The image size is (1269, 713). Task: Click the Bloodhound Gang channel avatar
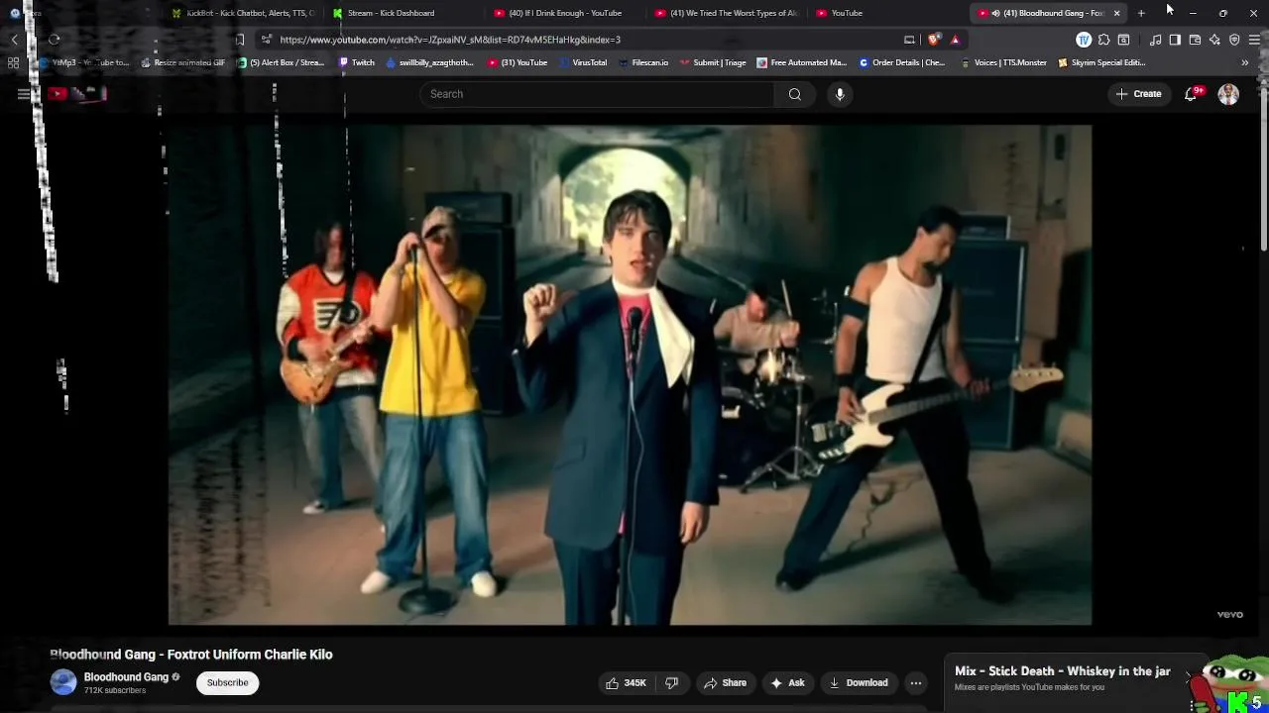63,682
